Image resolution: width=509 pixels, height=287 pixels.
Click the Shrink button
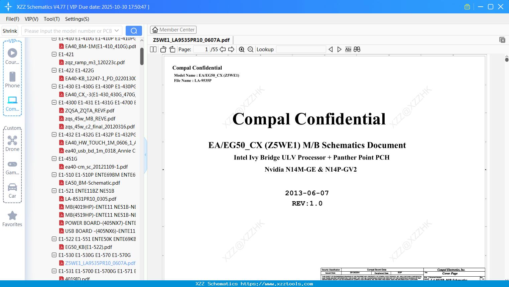(x=10, y=31)
